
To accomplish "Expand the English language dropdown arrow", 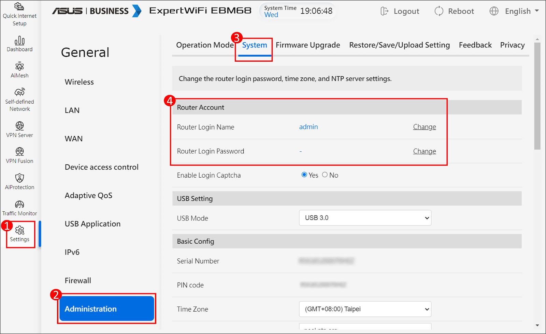I will pyautogui.click(x=537, y=11).
